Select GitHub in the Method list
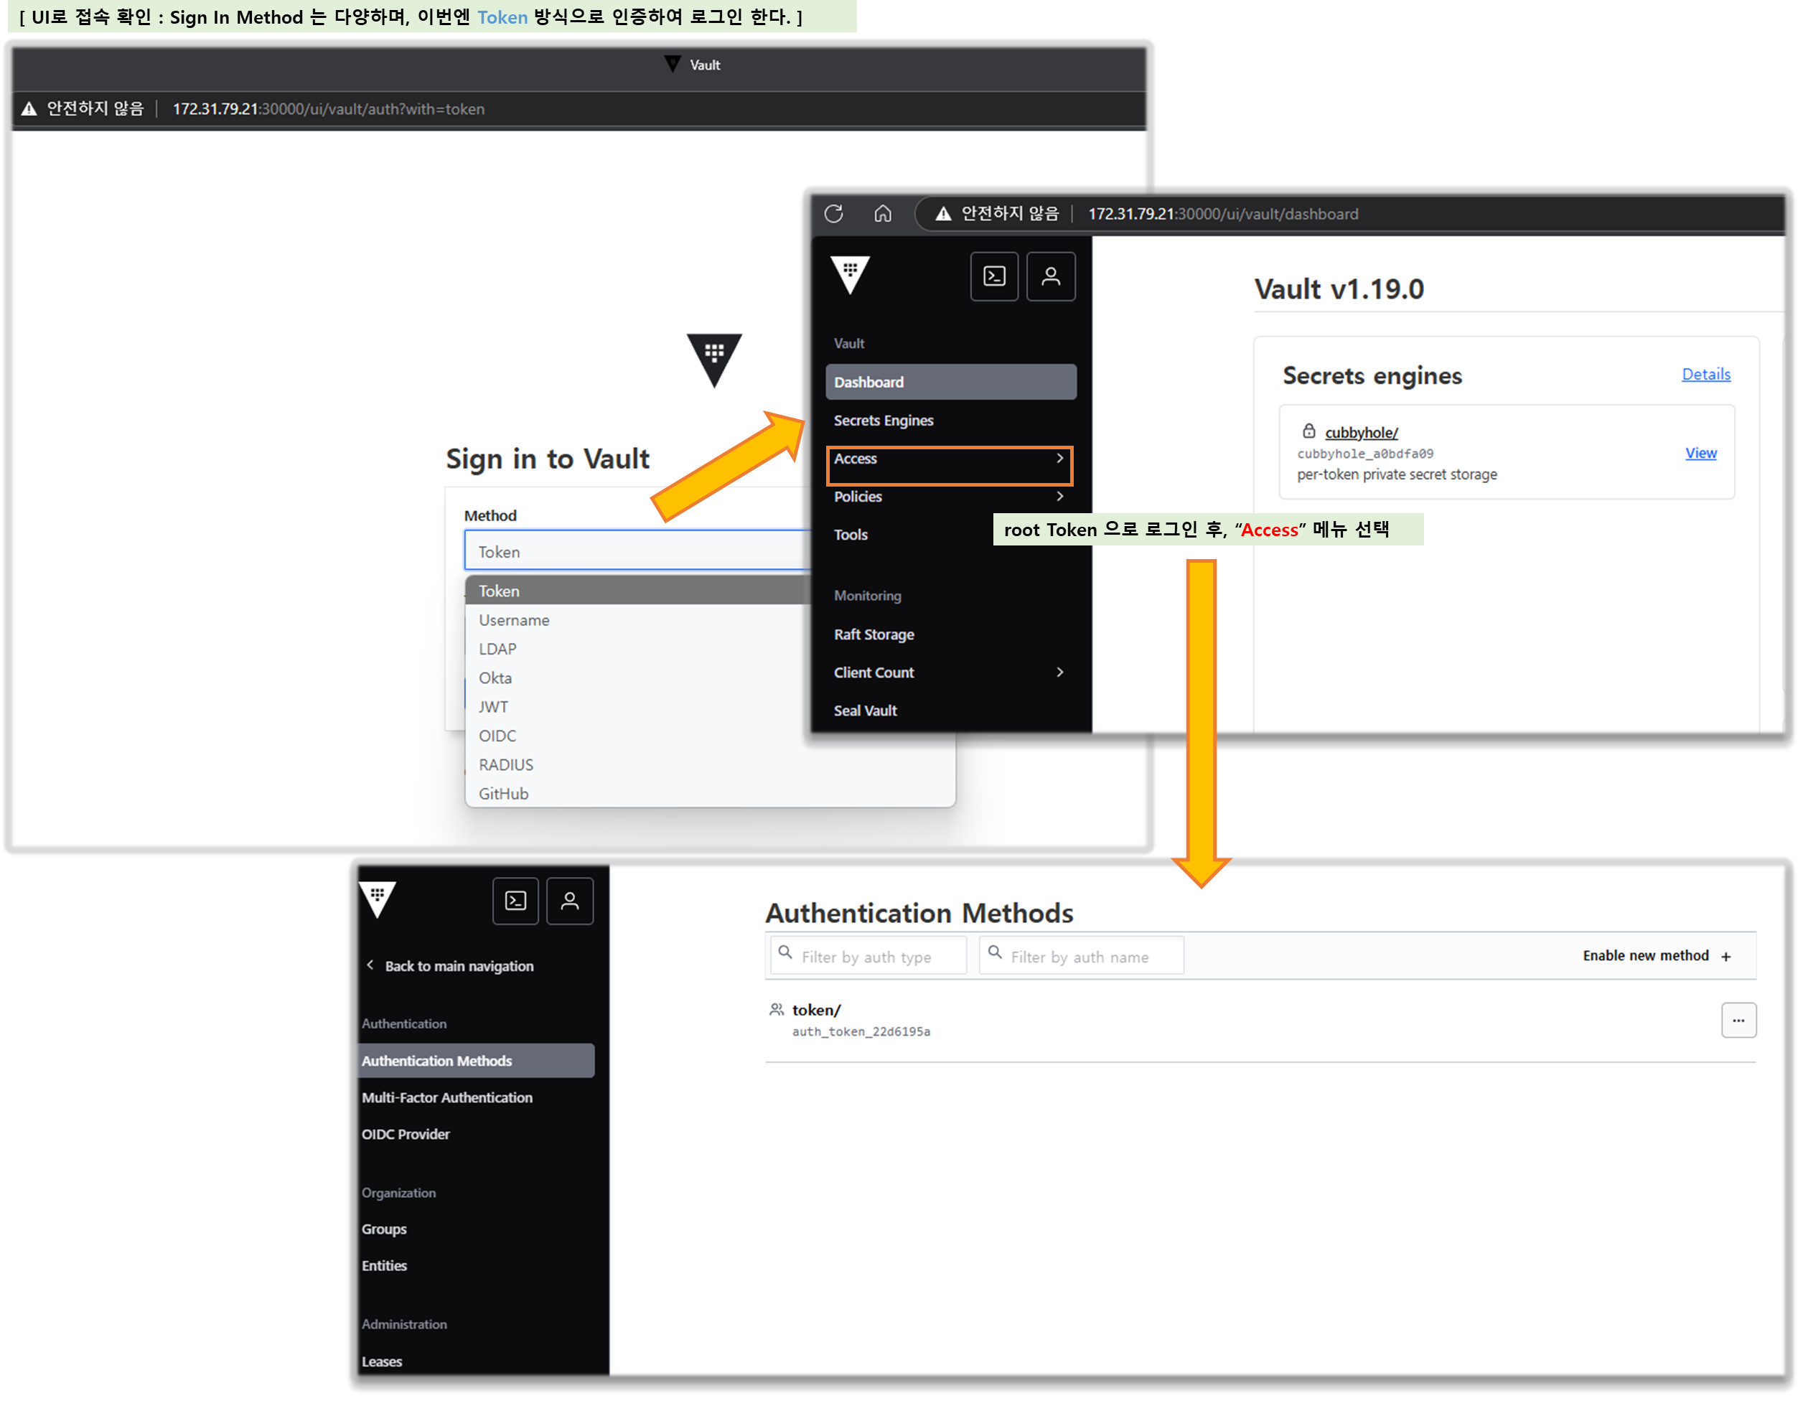 click(504, 793)
